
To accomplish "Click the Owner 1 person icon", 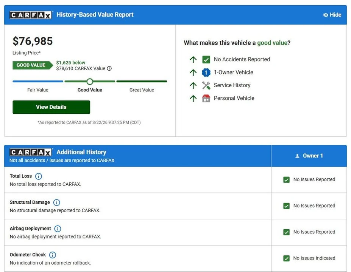I will point(297,156).
